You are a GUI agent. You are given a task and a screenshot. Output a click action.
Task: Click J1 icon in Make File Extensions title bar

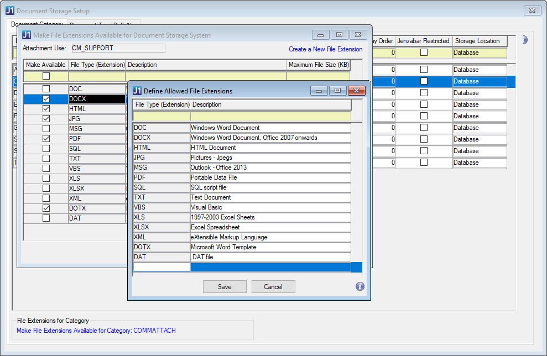tap(26, 35)
